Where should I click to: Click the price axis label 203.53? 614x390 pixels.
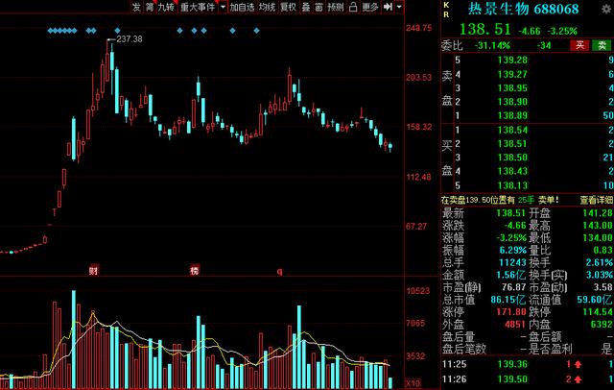pyautogui.click(x=418, y=77)
